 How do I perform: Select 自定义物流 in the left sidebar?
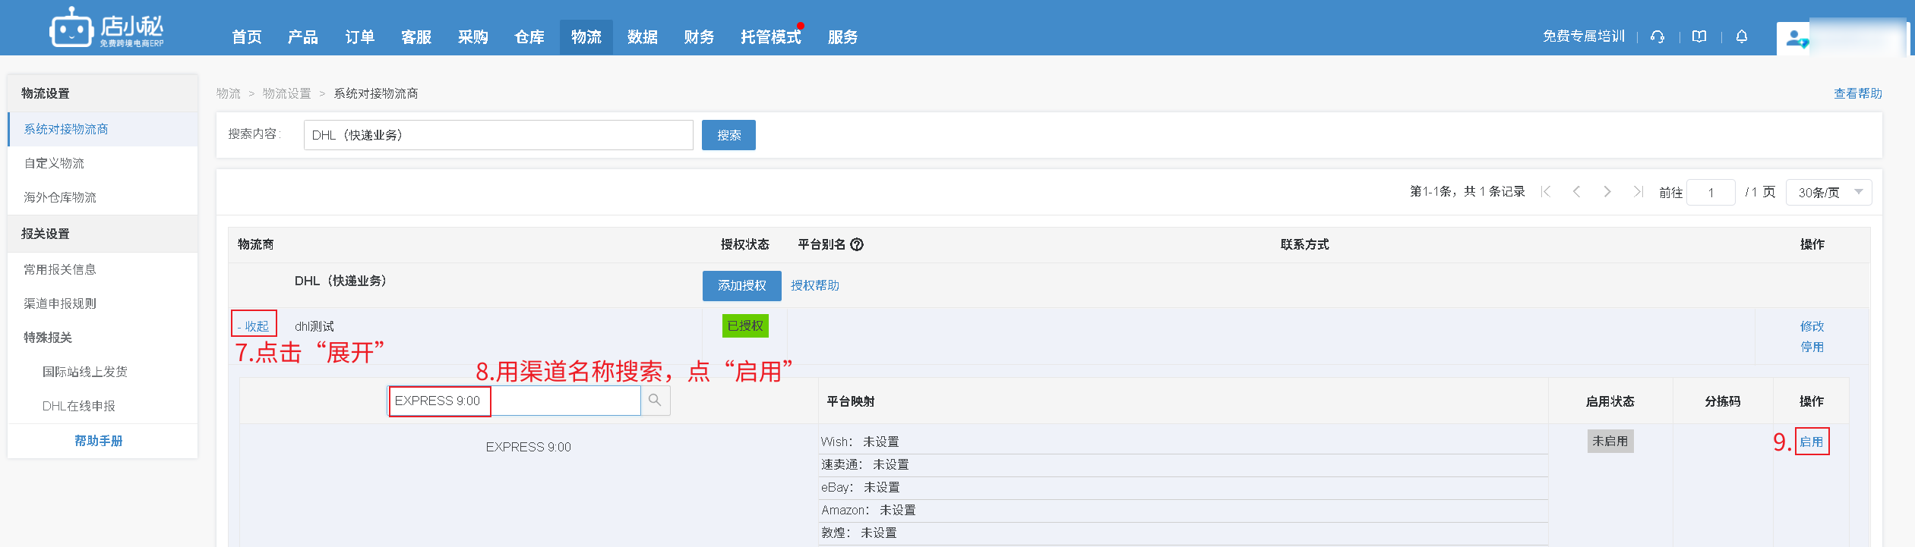pos(55,163)
